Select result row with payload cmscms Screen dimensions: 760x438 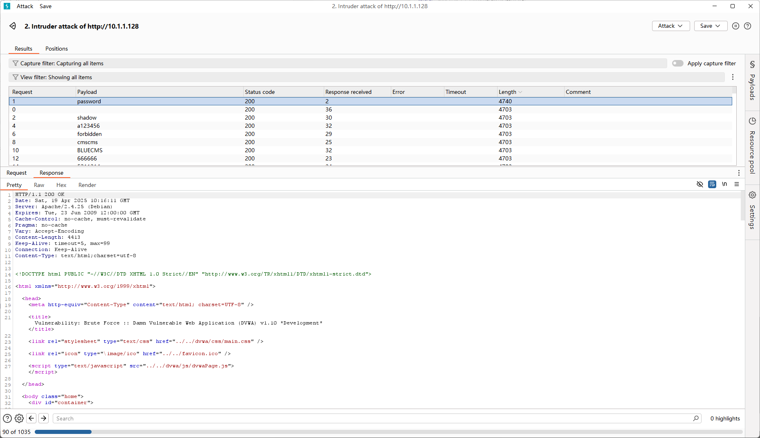tap(370, 142)
